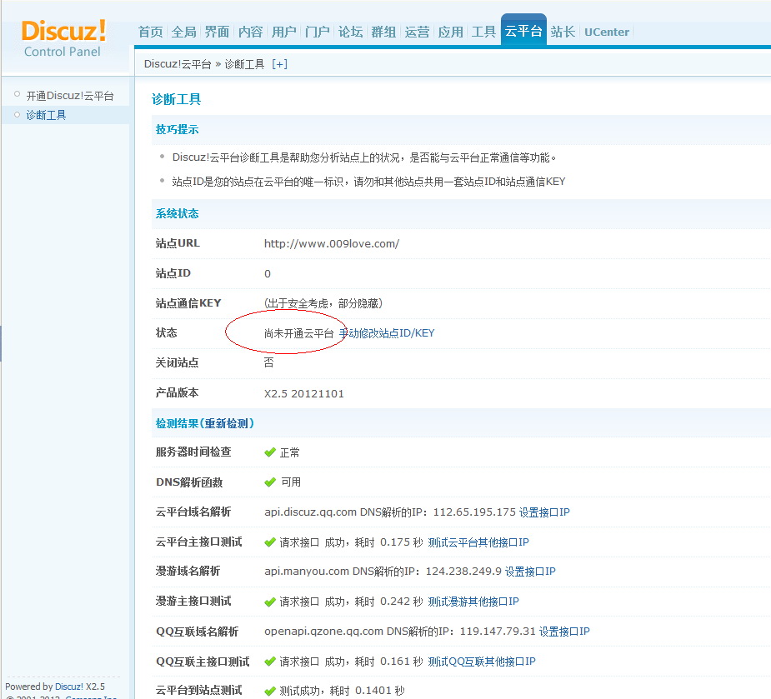Click the 诊断工具 breadcrumb text

[244, 64]
